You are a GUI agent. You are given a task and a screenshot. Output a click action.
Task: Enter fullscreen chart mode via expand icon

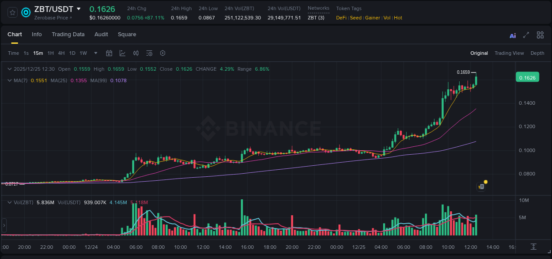526,35
